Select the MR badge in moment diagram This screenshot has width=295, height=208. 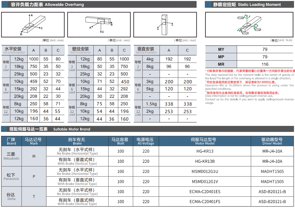click(245, 33)
